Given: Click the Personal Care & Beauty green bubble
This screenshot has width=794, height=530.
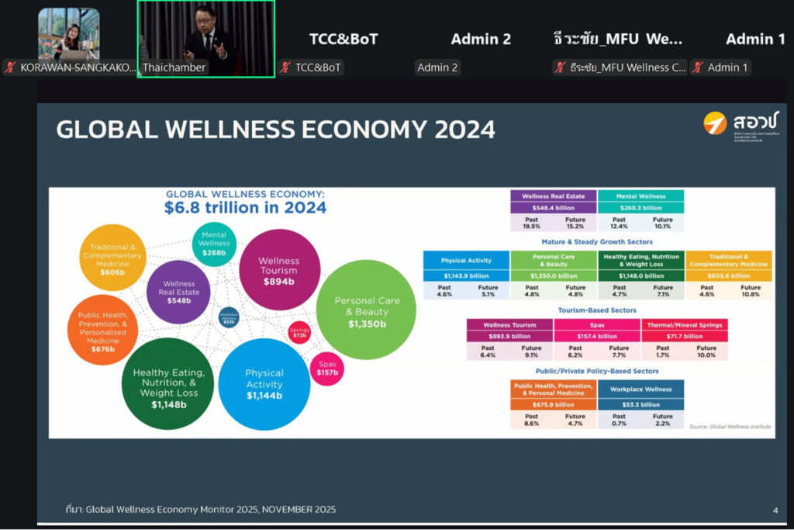Looking at the screenshot, I should pos(367,310).
